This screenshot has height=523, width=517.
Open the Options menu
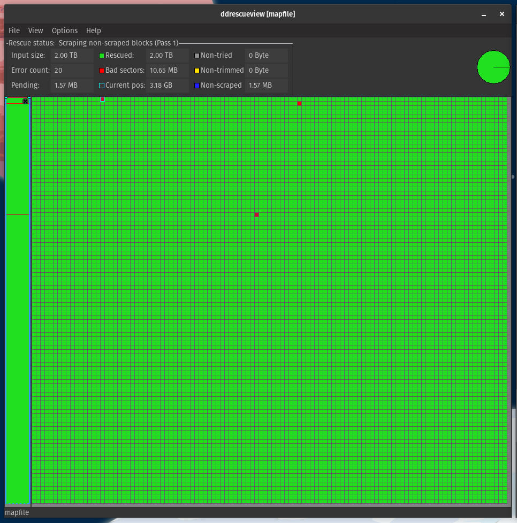coord(64,30)
